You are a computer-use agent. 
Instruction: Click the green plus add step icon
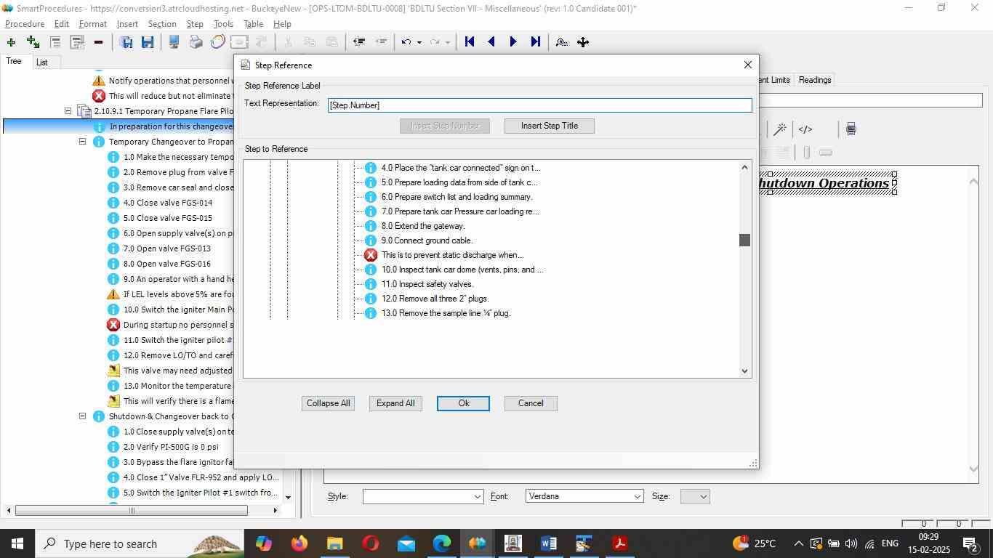11,42
